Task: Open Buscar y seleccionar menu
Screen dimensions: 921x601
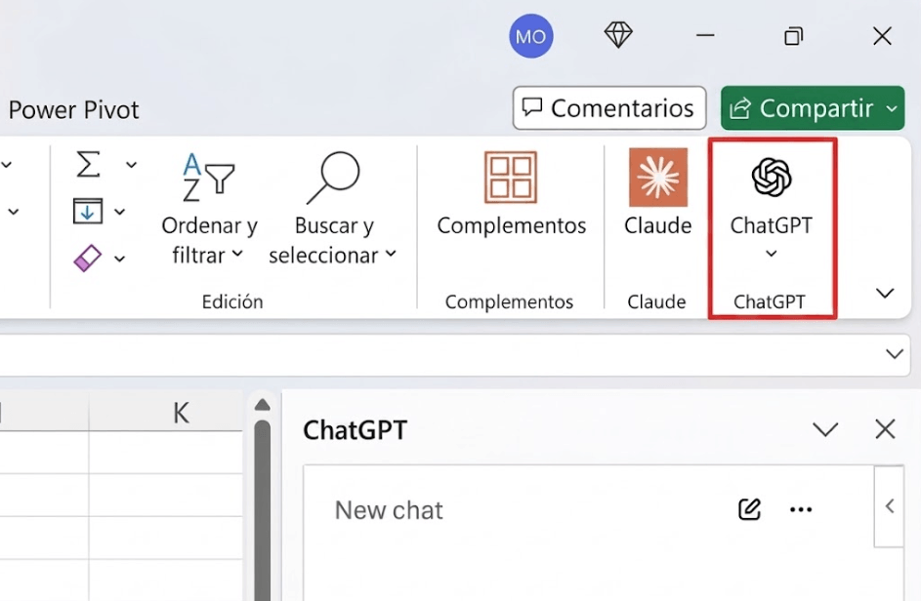Action: [x=333, y=209]
